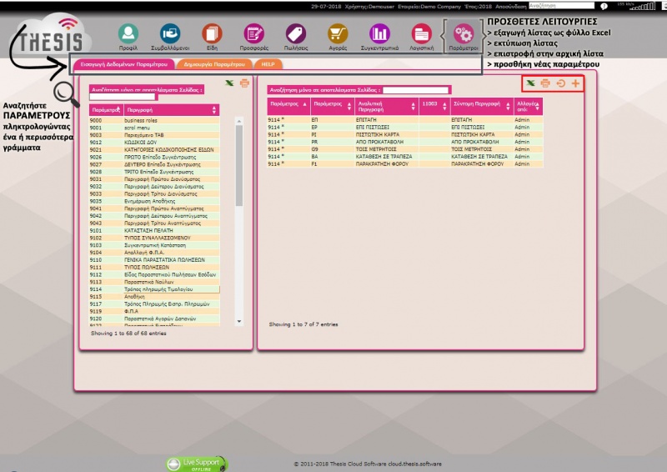This screenshot has width=667, height=472.
Task: Print the right parameter list
Action: point(545,83)
